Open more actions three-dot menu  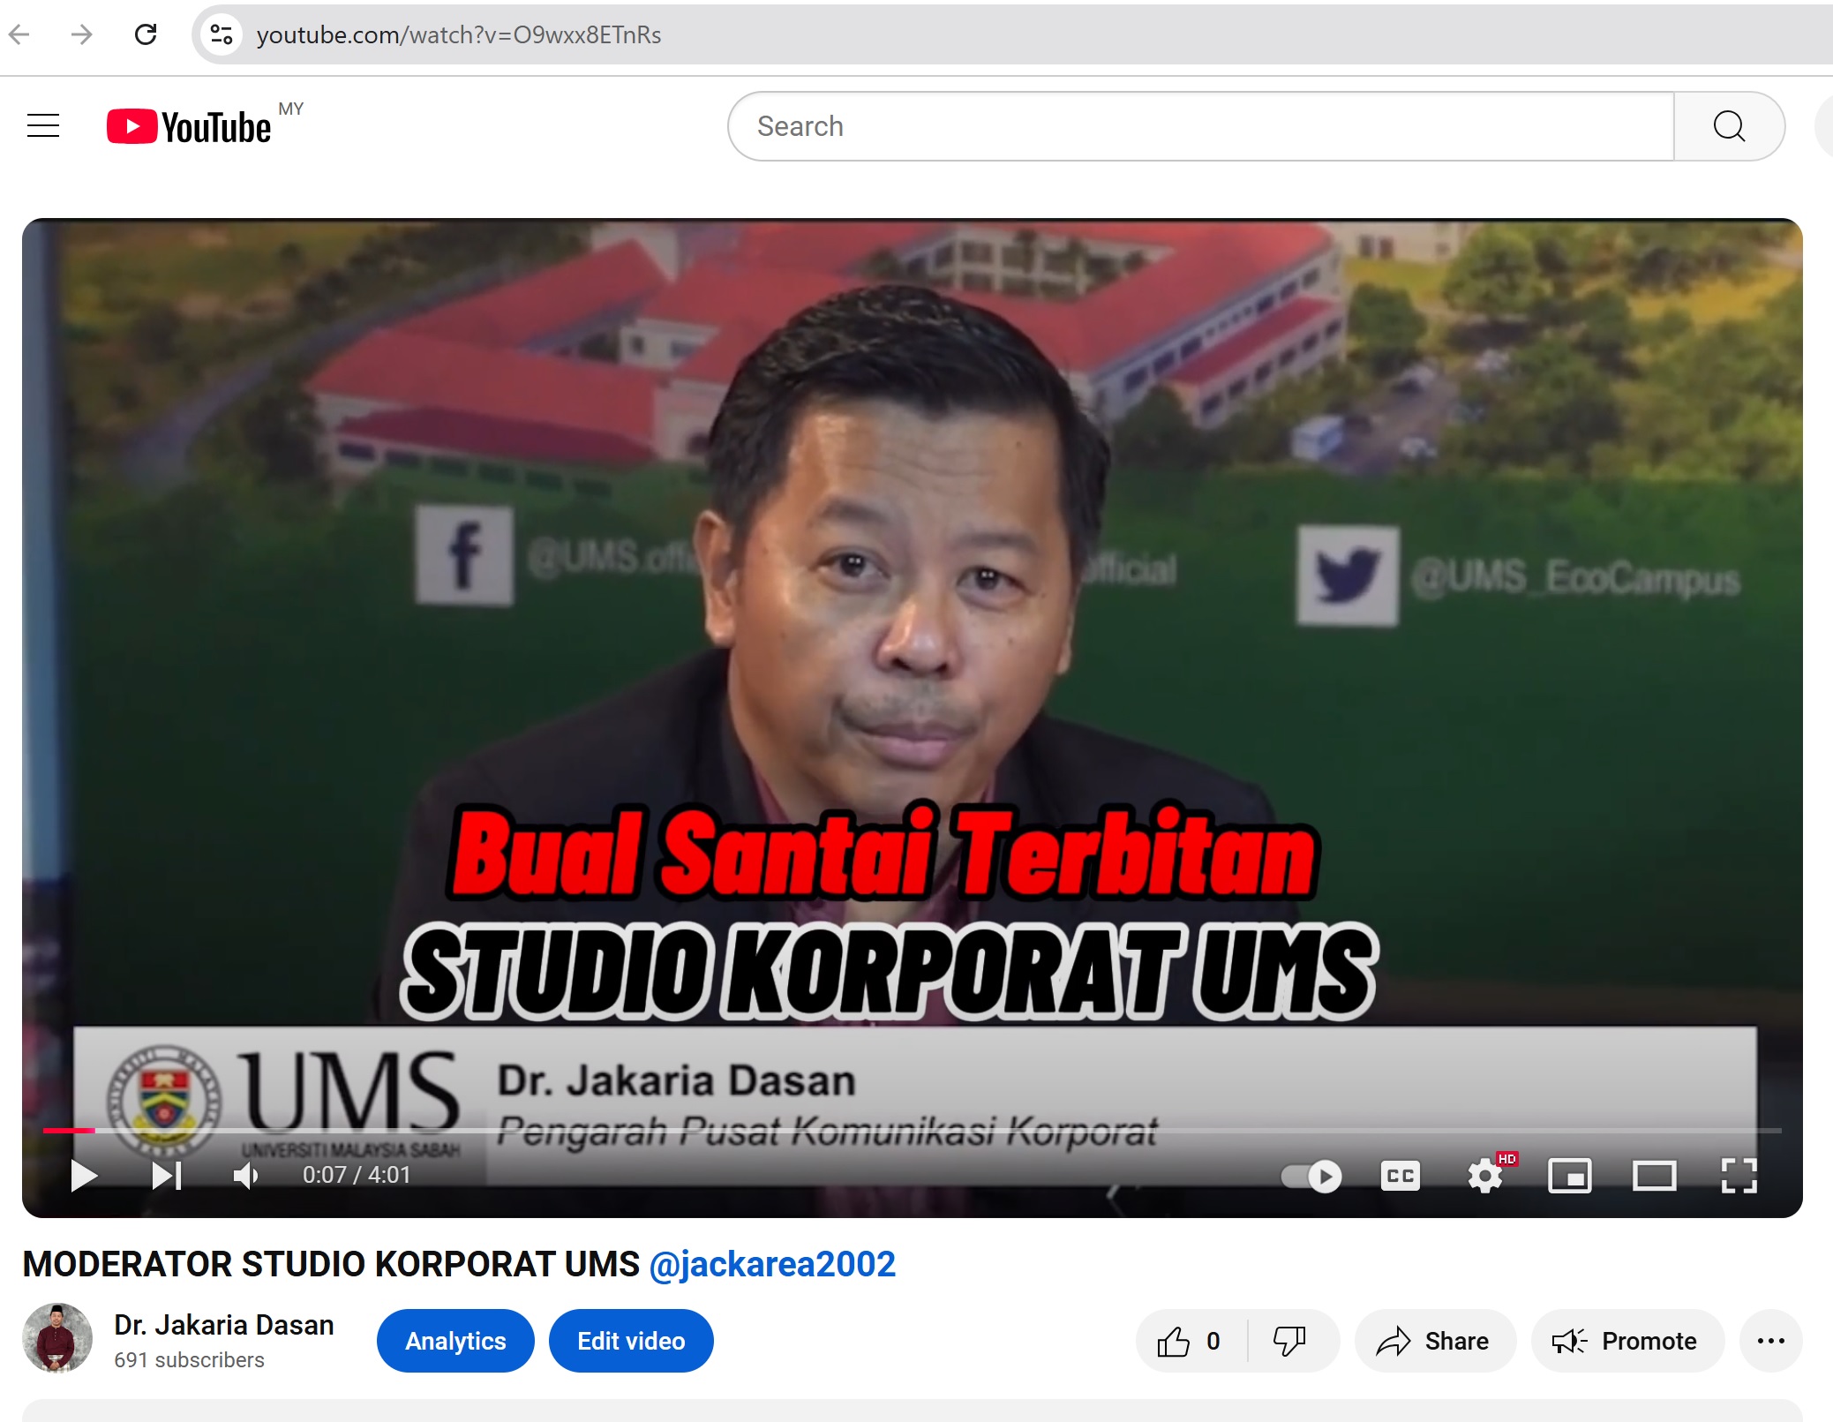click(1770, 1341)
